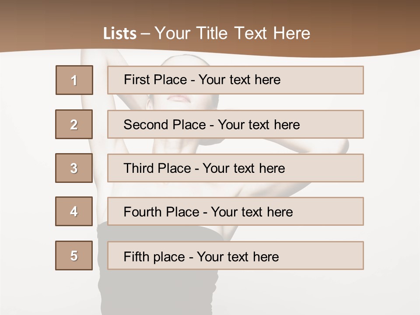Viewport: 420px width, 315px height.
Task: Click the number 1 box
Action: (x=74, y=80)
